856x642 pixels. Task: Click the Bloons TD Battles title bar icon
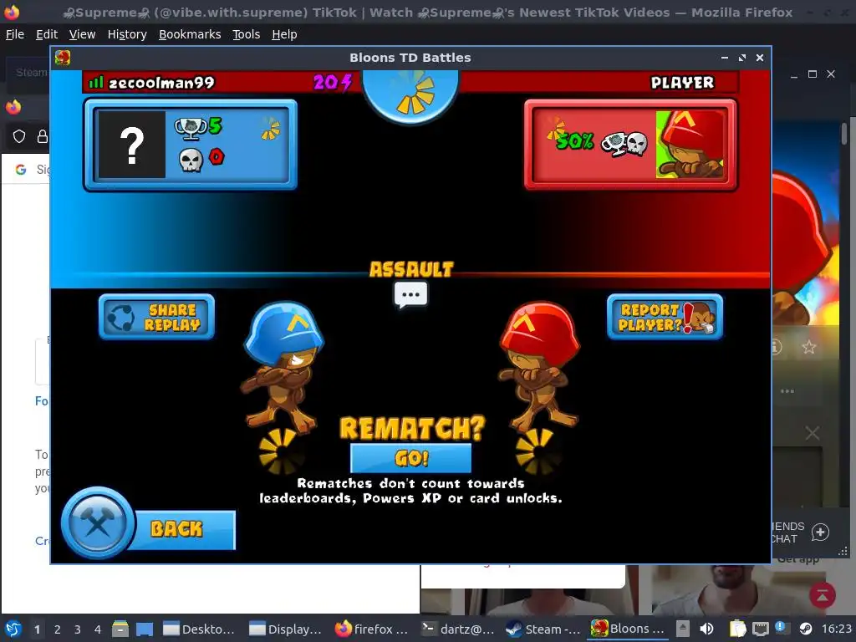point(63,58)
